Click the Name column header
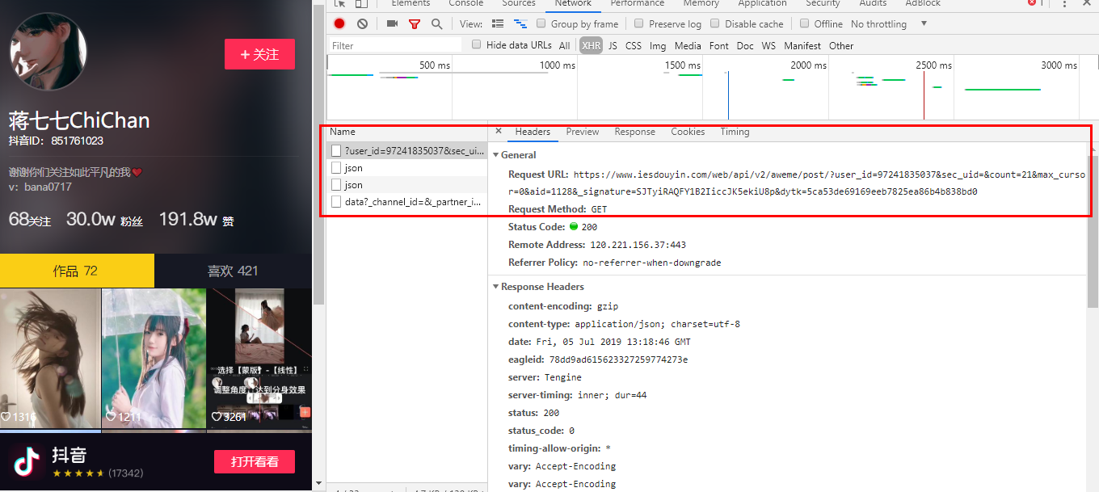This screenshot has width=1099, height=492. [406, 132]
